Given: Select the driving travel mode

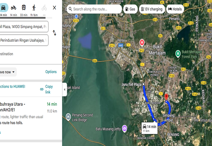Looking at the screenshot, I should (x=4, y=8).
